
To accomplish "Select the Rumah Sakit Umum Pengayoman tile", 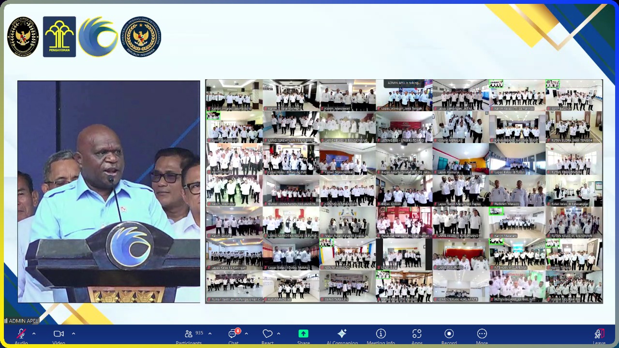I will (234, 287).
